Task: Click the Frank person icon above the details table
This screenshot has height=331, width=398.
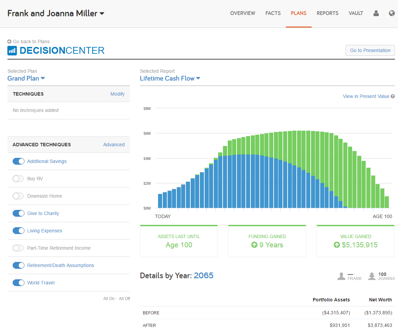Action: point(341,276)
